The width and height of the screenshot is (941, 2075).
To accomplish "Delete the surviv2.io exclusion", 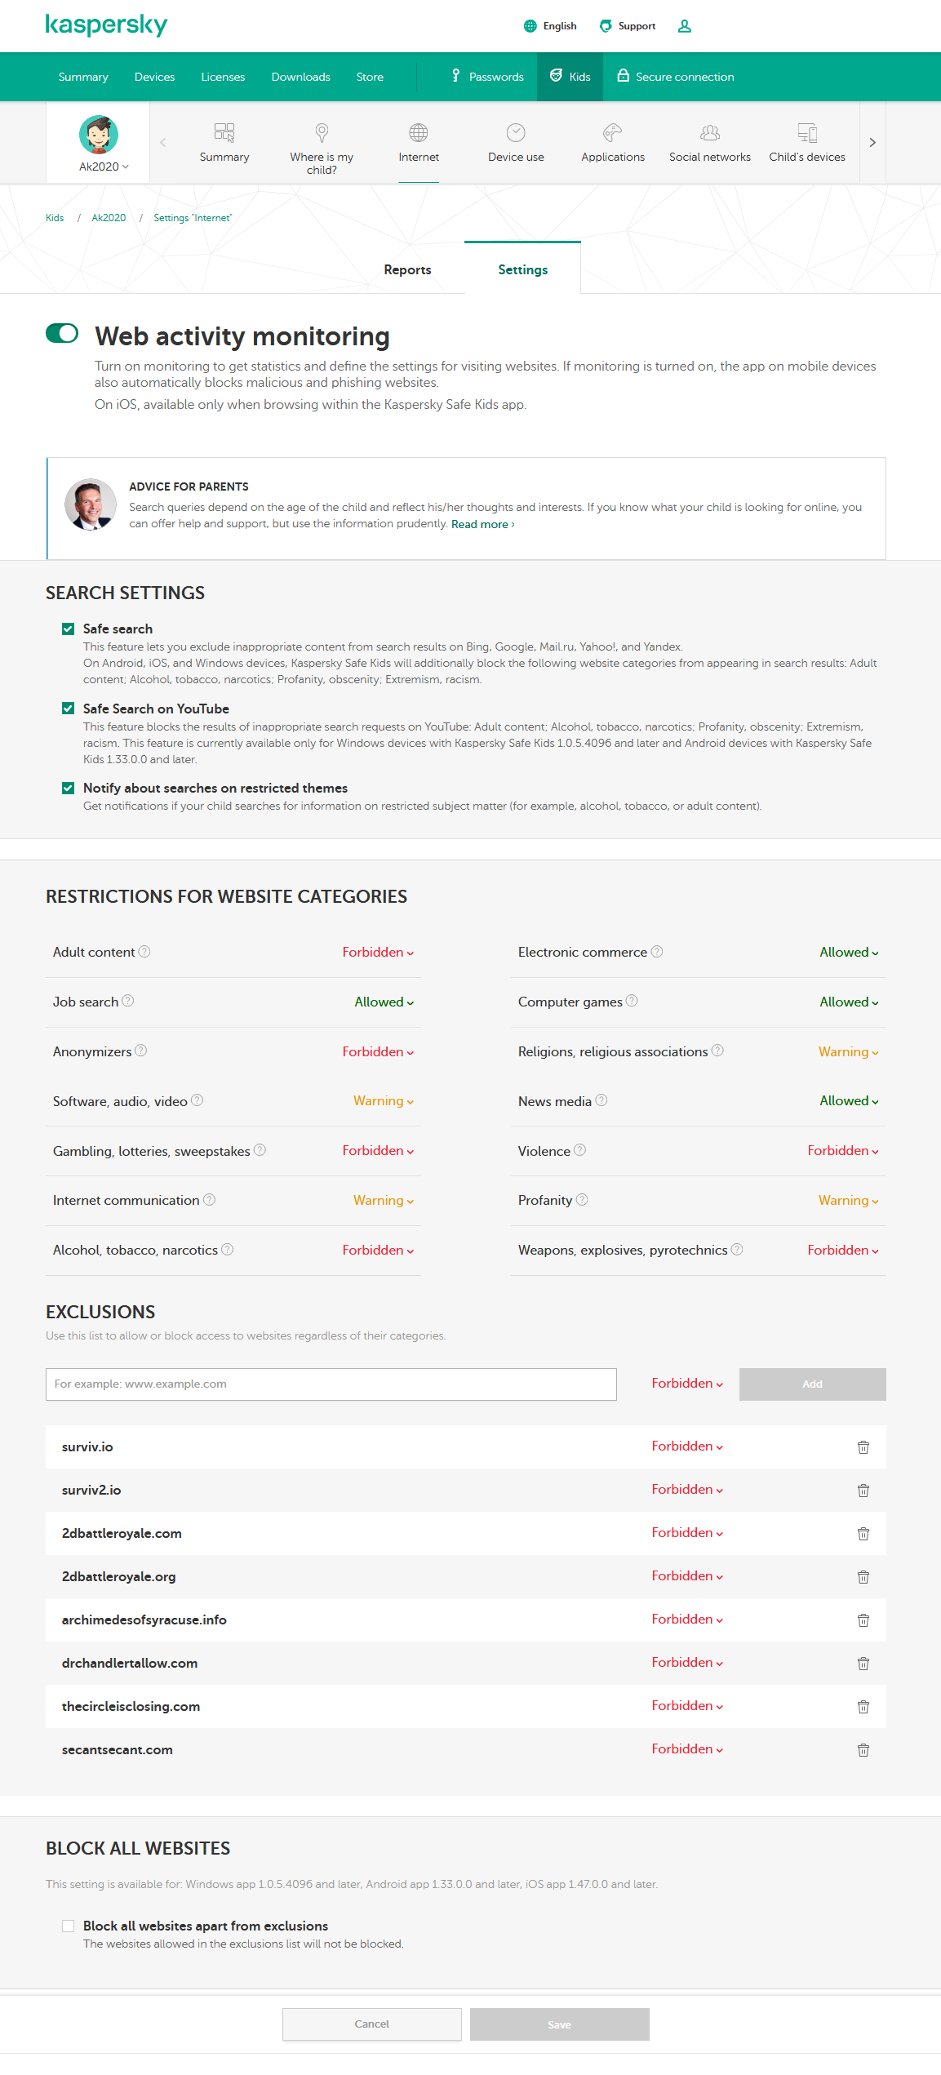I will click(x=863, y=1491).
